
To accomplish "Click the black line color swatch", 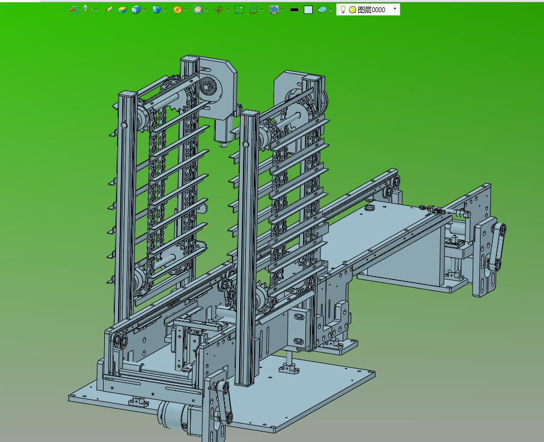I will [x=294, y=10].
